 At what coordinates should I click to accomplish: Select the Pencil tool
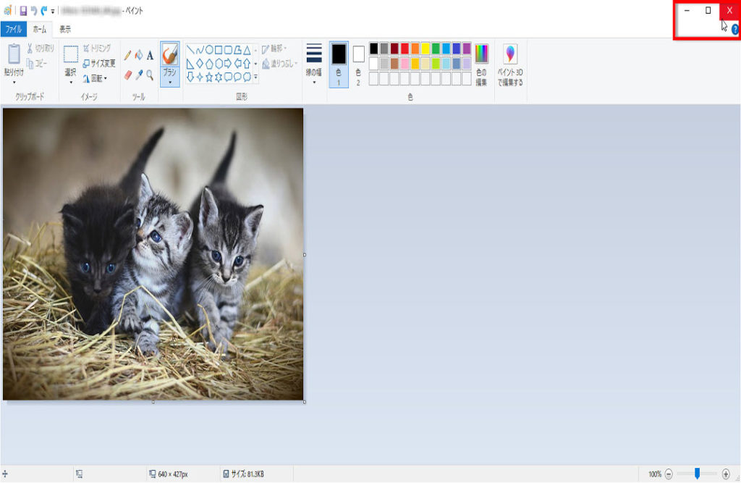(x=128, y=55)
